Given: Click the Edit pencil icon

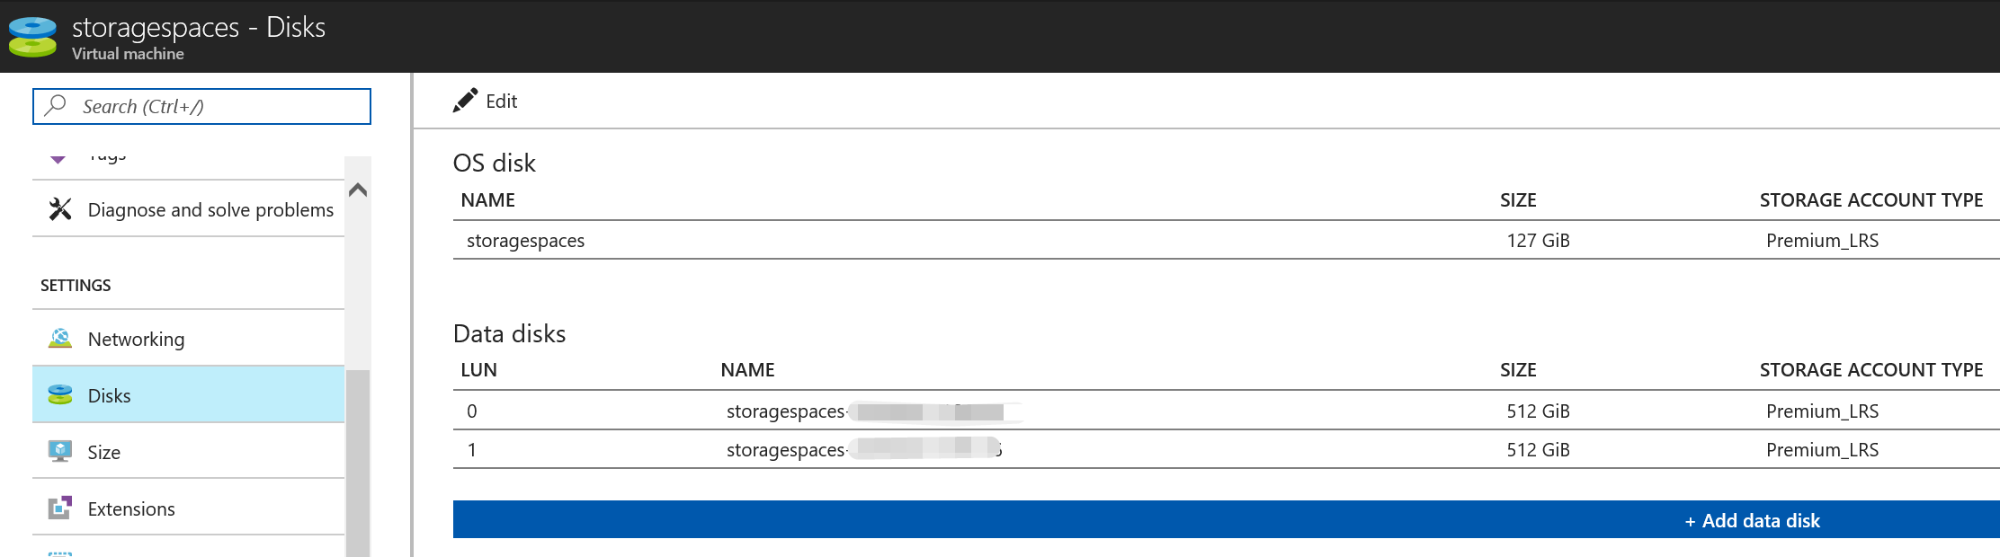Looking at the screenshot, I should click(x=464, y=101).
